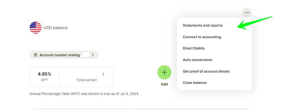Choose Get proof of account details
The height and width of the screenshot is (110, 290).
pos(206,71)
